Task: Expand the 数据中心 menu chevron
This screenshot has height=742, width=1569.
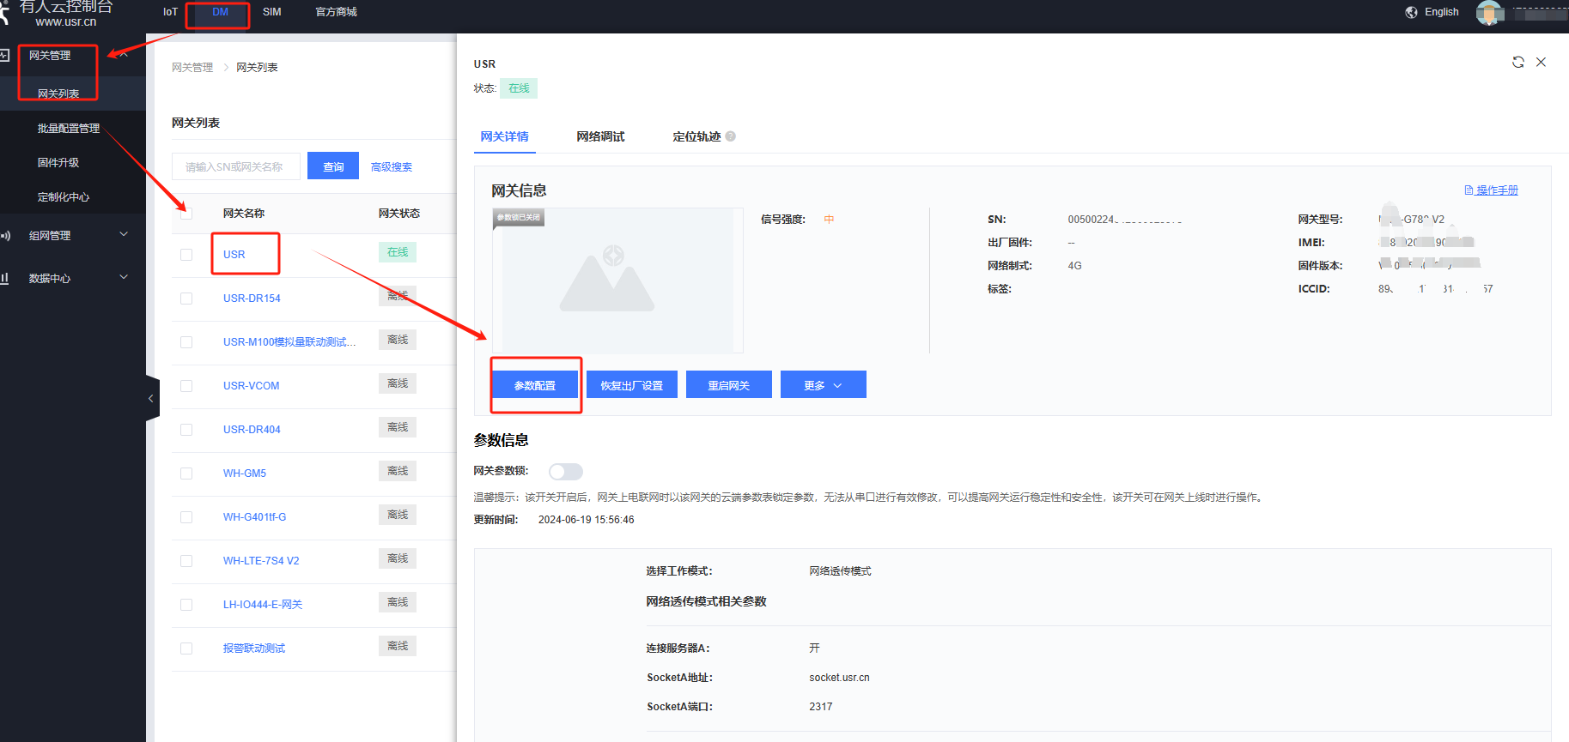Action: point(124,277)
